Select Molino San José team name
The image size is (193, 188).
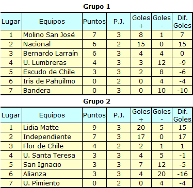click(x=49, y=35)
